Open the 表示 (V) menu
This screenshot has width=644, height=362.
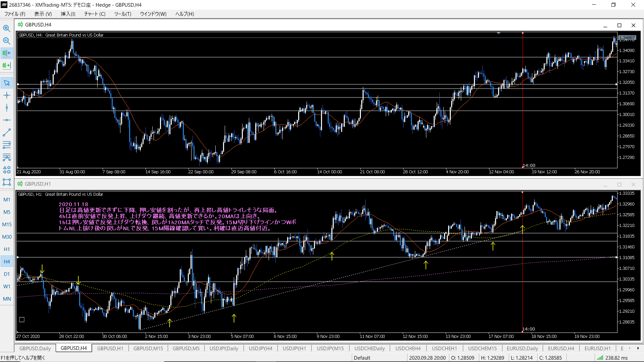click(x=43, y=14)
